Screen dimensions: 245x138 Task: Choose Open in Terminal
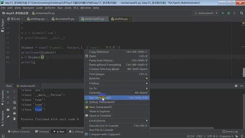click(x=117, y=116)
